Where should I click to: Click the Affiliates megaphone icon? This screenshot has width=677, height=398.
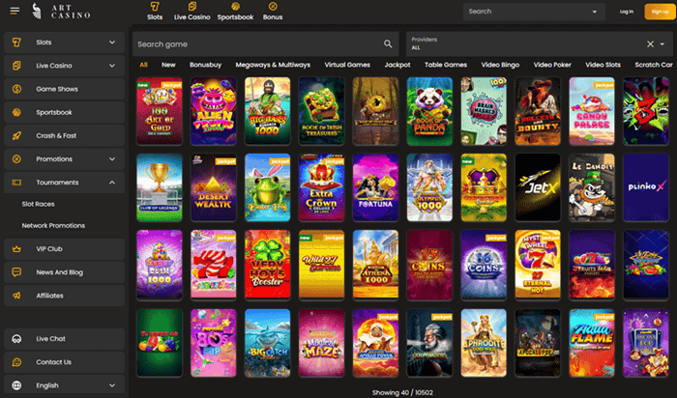coord(16,296)
